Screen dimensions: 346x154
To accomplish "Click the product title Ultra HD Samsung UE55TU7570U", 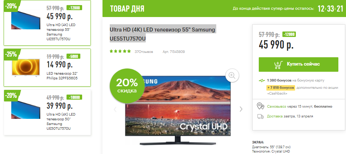I will pyautogui.click(x=162, y=34).
